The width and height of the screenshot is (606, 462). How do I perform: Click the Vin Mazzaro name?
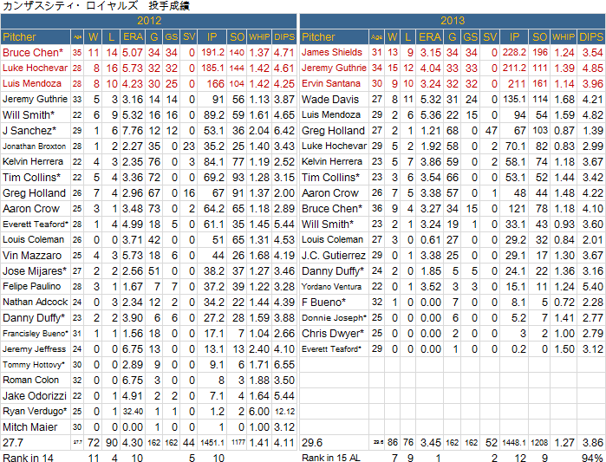pyautogui.click(x=32, y=256)
